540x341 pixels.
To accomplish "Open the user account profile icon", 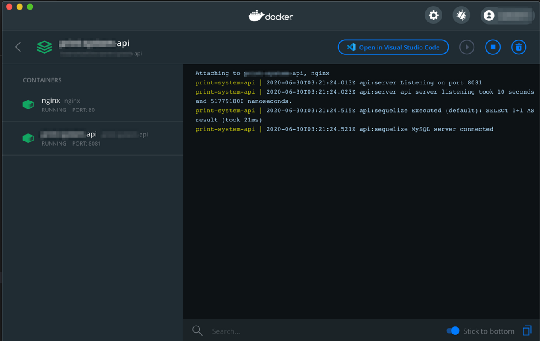I will pyautogui.click(x=489, y=16).
